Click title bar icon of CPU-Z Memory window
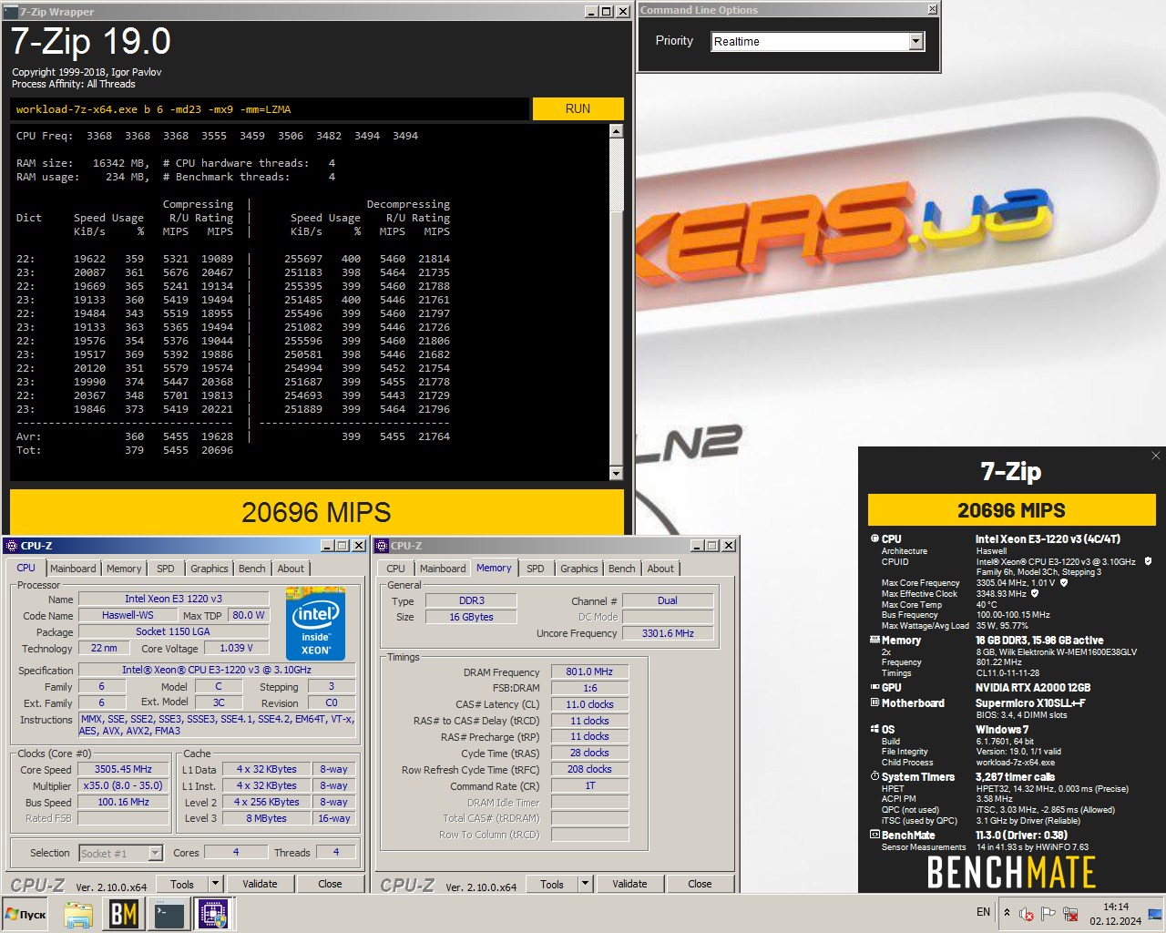 (x=382, y=546)
